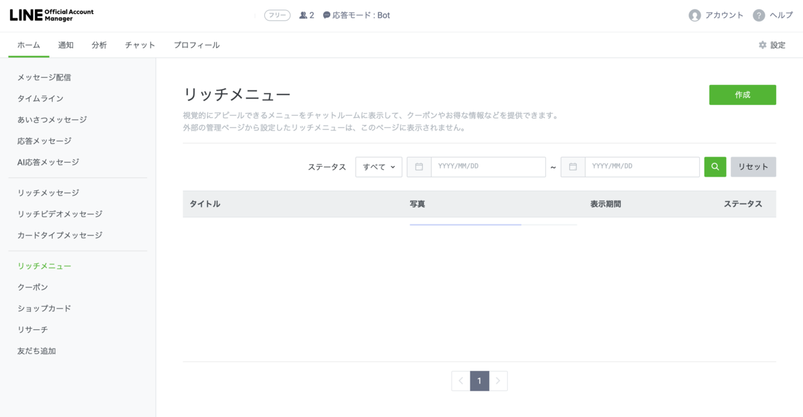
Task: Click the ステータス column header
Action: 743,204
